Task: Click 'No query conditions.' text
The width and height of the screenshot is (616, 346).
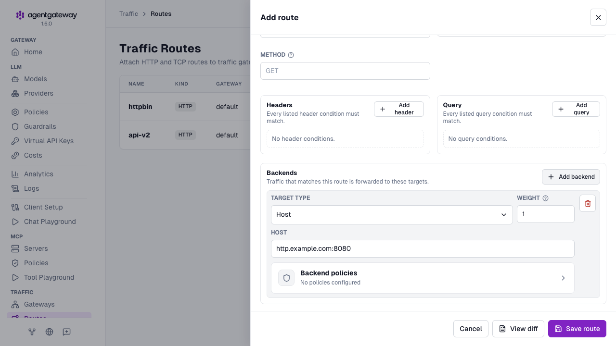Action: tap(478, 138)
